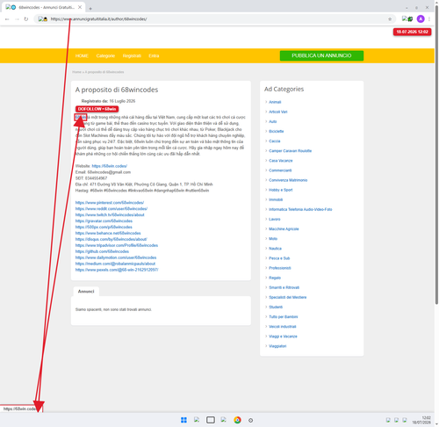Reload the page with the refresh icon
Screen dimensions: 439x427
pos(26,19)
